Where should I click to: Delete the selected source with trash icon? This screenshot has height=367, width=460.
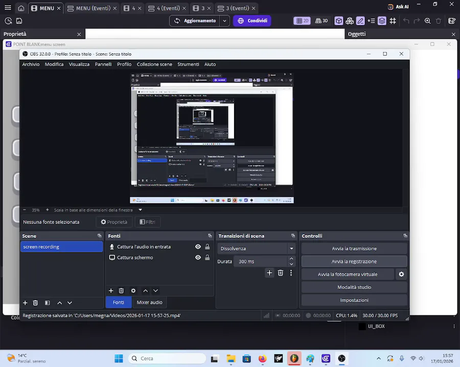click(x=121, y=290)
